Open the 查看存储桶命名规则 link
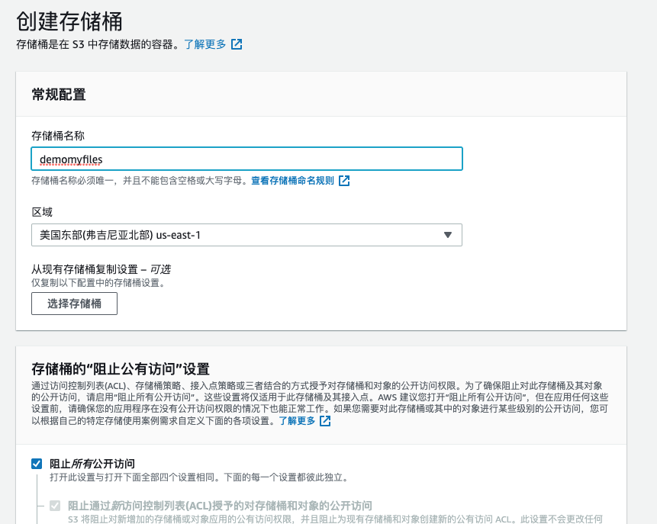This screenshot has height=524, width=657. 292,181
